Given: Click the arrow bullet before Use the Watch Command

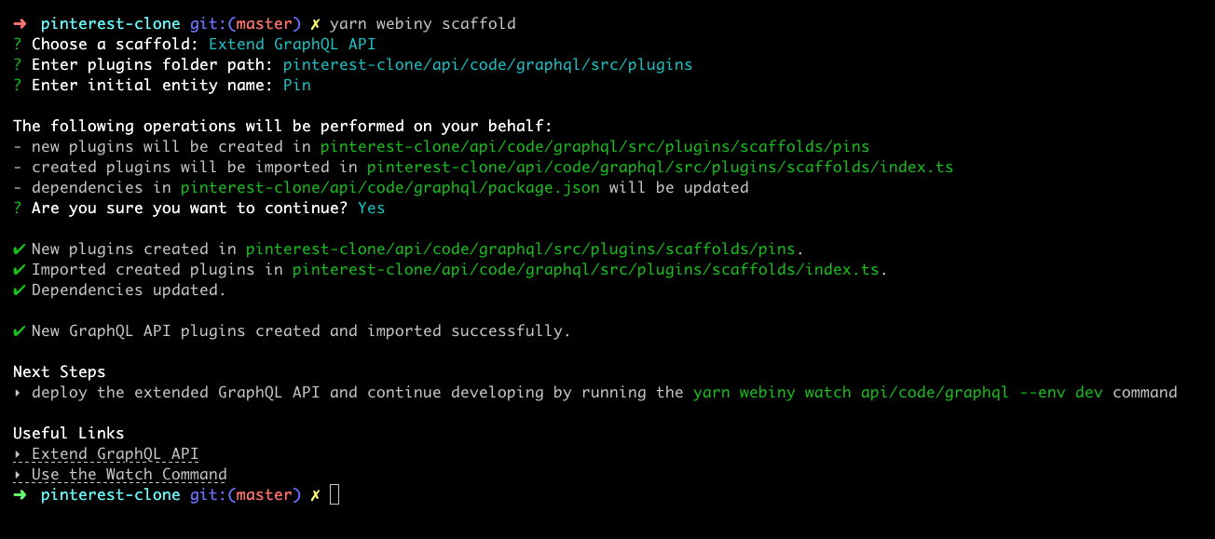Looking at the screenshot, I should (18, 475).
